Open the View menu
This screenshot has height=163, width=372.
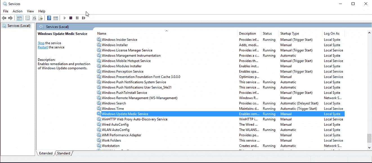[30, 11]
